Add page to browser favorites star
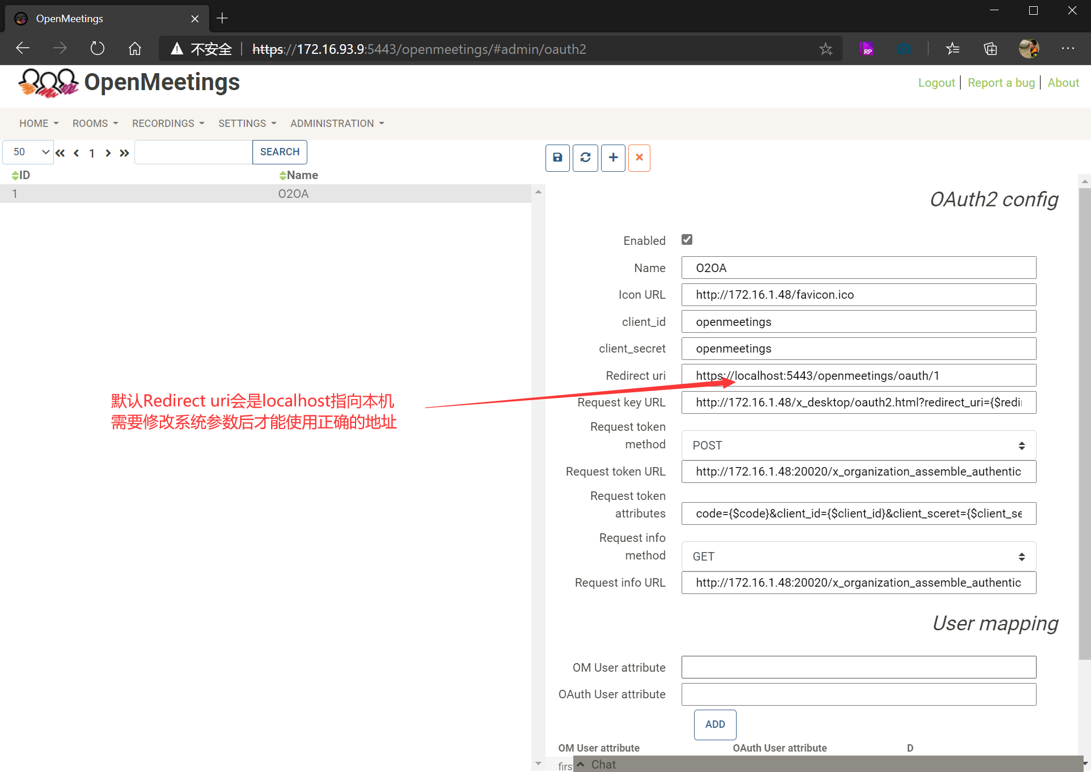Screen dimensions: 1091x772 [x=826, y=49]
